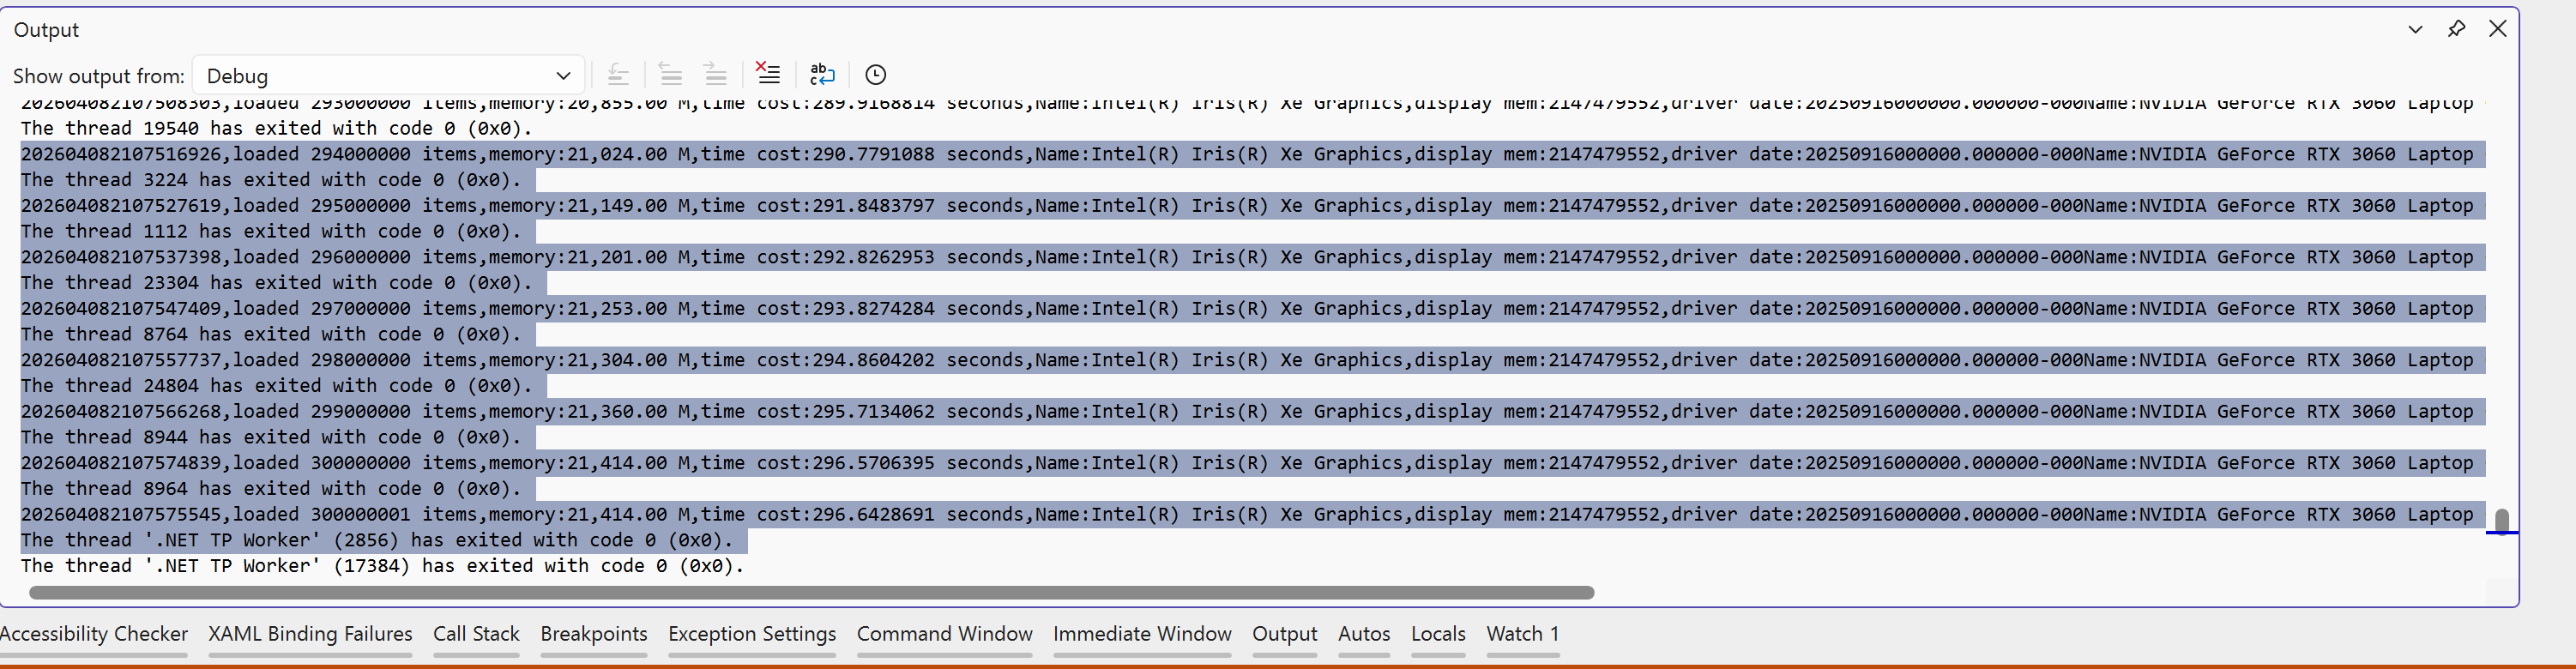Close the Output panel
This screenshot has height=669, width=2576.
pos(2497,28)
